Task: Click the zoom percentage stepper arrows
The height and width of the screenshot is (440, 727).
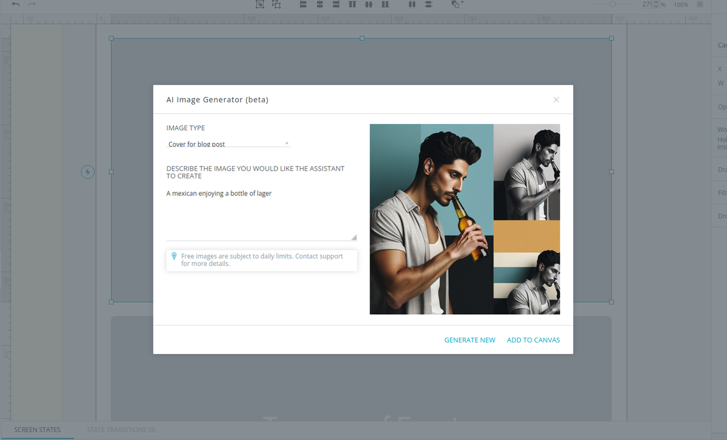Action: tap(656, 4)
